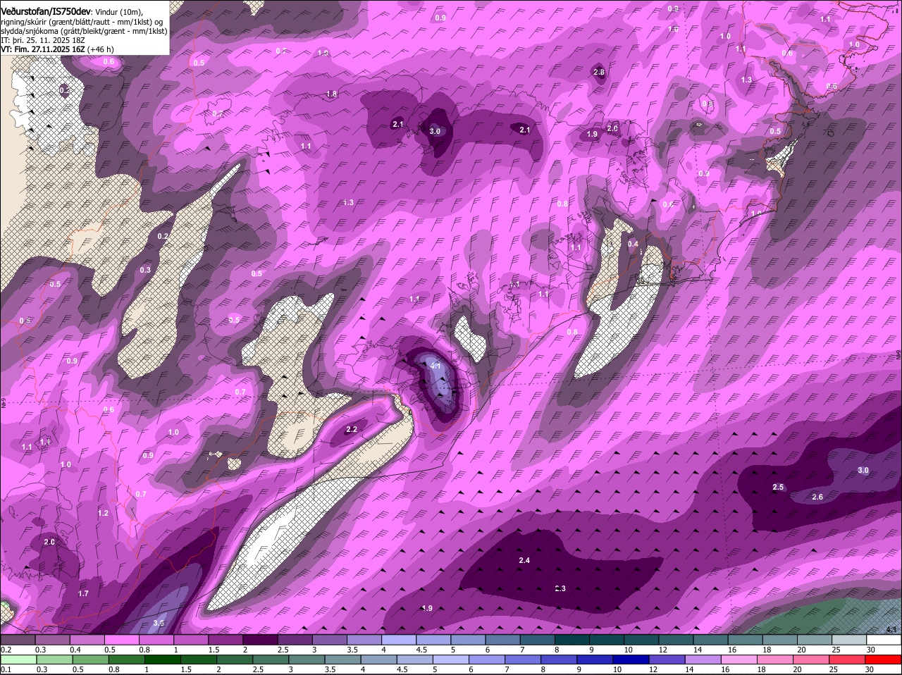This screenshot has height=675, width=902.
Task: Select the 'Vindur (10m)' header label
Action: click(119, 11)
